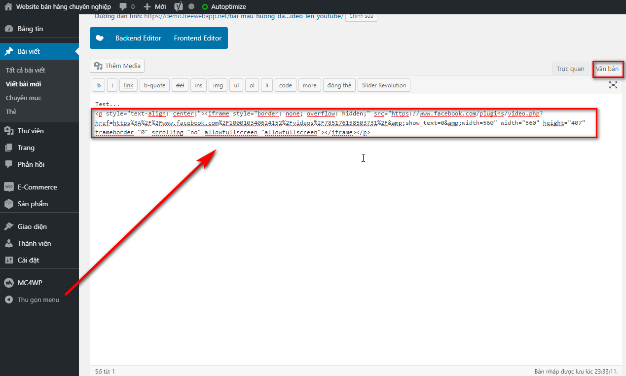Click the Backend Editor button
Viewport: 626px width, 376px height.
click(138, 38)
